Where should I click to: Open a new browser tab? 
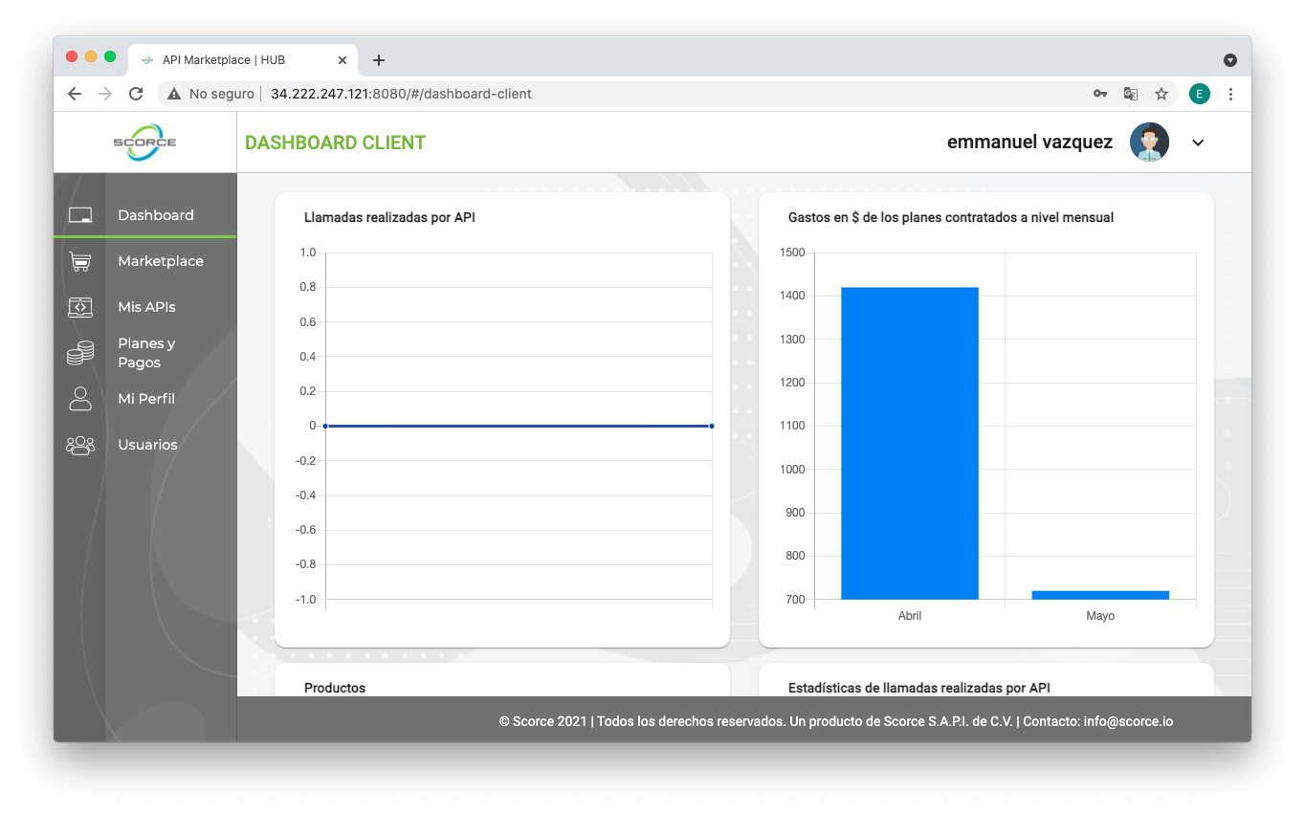[379, 60]
